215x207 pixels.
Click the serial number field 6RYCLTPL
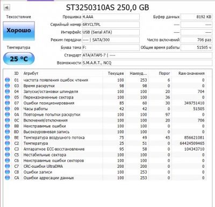pos(111,25)
